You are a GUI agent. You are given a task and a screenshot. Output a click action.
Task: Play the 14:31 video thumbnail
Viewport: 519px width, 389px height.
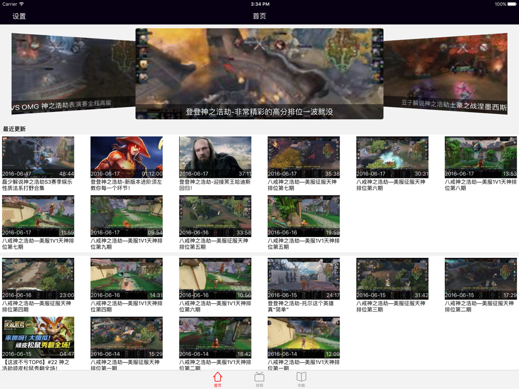(127, 279)
